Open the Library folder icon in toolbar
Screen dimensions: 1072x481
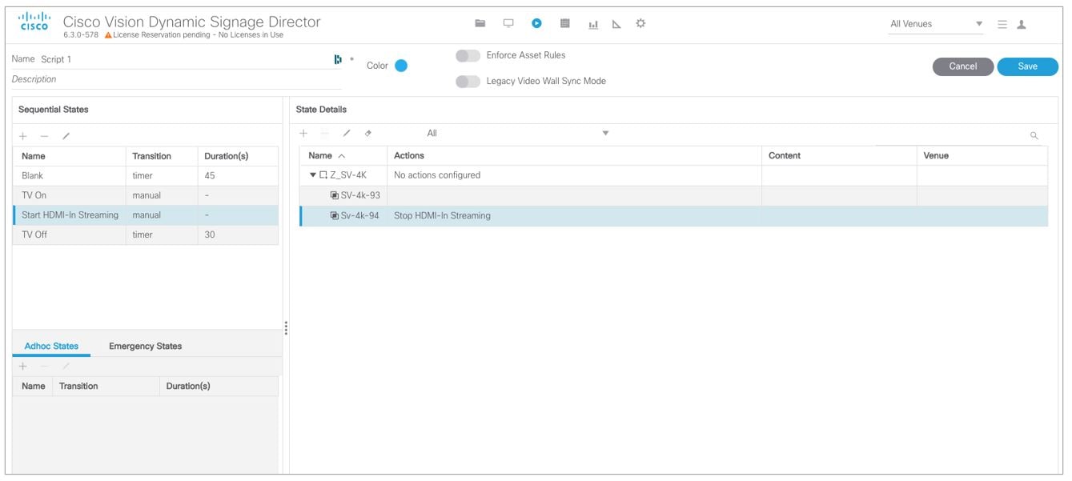[x=480, y=23]
